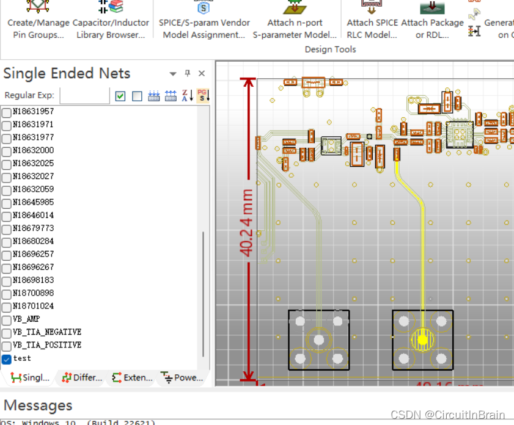Switch to the Power nets tab
This screenshot has height=425, width=514.
pyautogui.click(x=182, y=378)
